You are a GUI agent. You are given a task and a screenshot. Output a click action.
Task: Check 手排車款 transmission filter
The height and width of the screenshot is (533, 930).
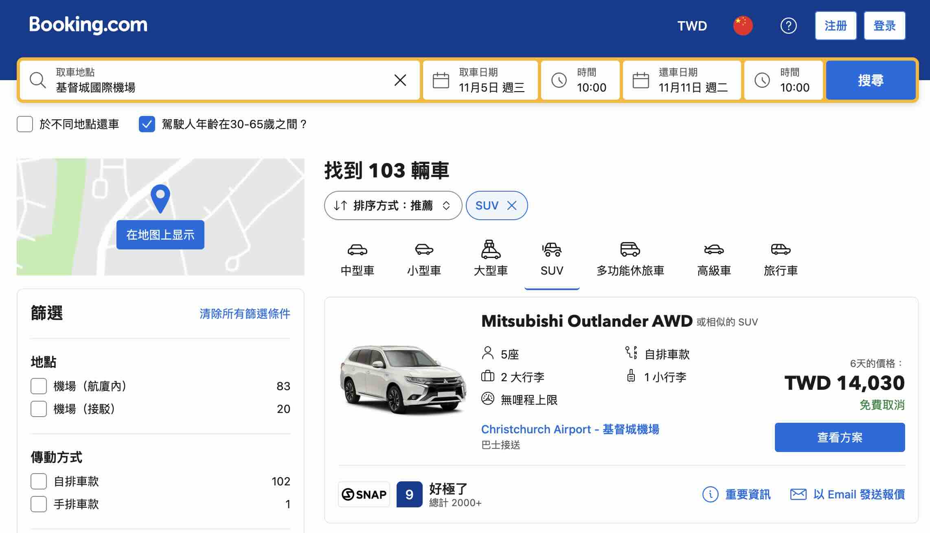39,504
